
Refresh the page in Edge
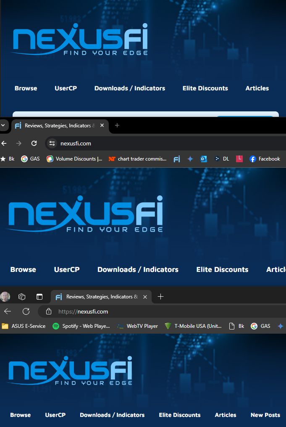(x=26, y=311)
